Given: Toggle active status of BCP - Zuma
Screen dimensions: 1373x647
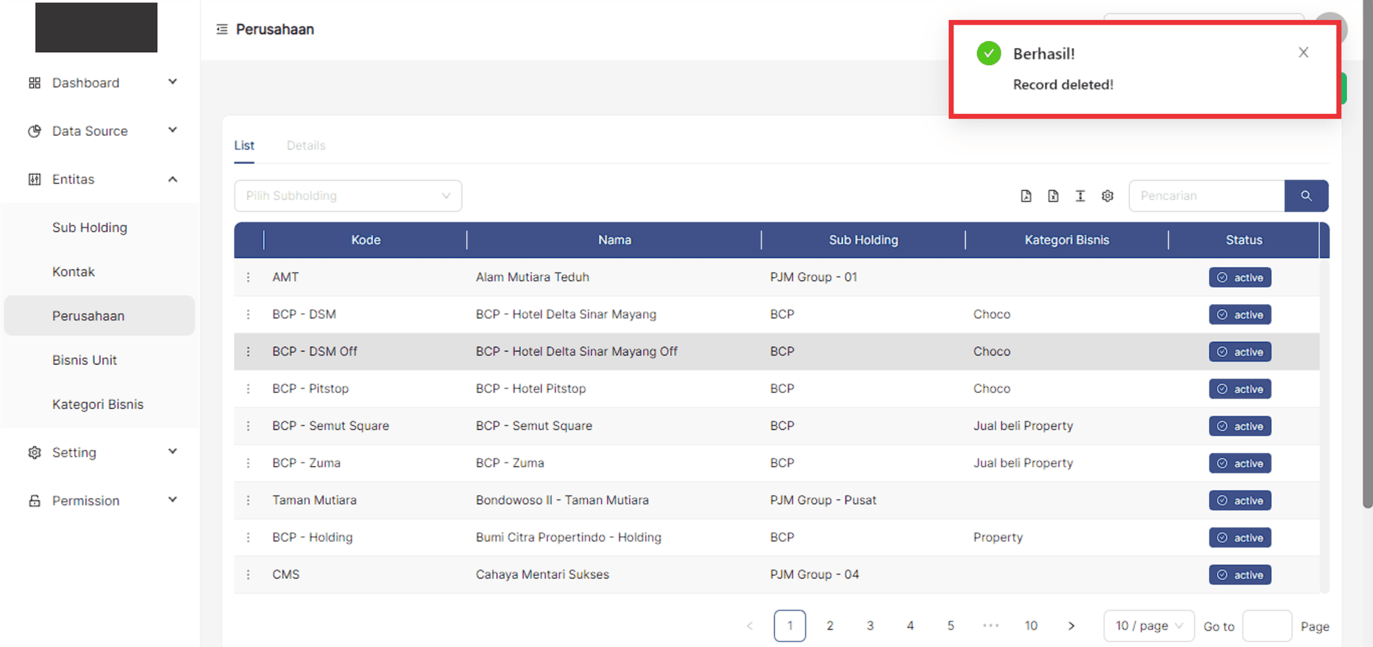Looking at the screenshot, I should pyautogui.click(x=1240, y=464).
